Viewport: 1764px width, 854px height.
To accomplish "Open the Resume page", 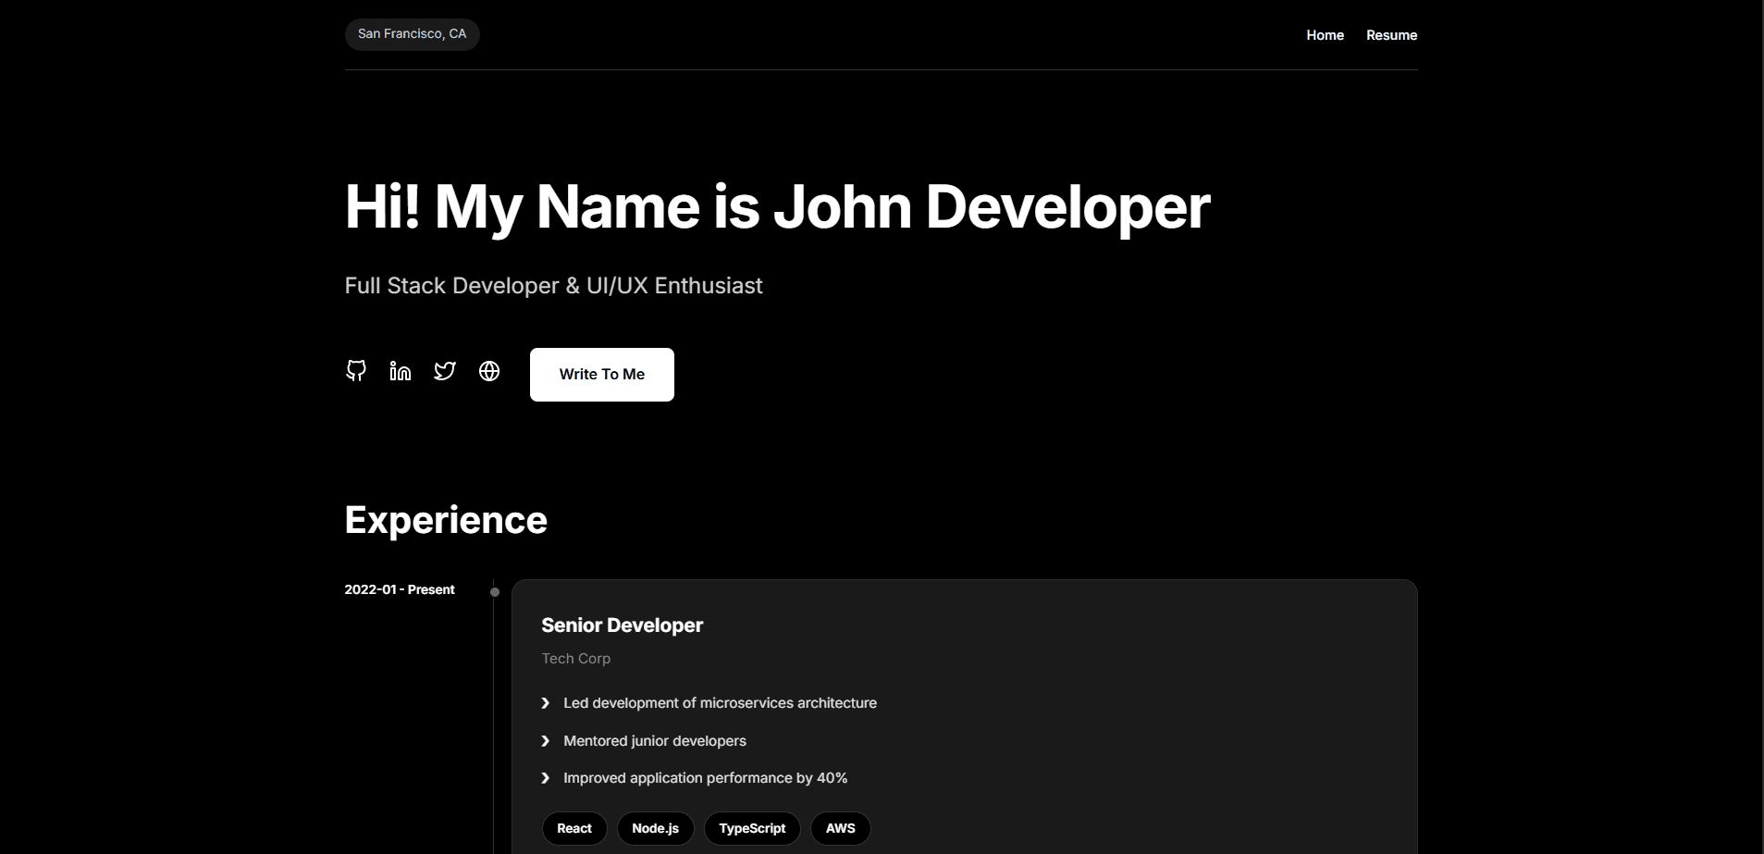I will tap(1391, 34).
